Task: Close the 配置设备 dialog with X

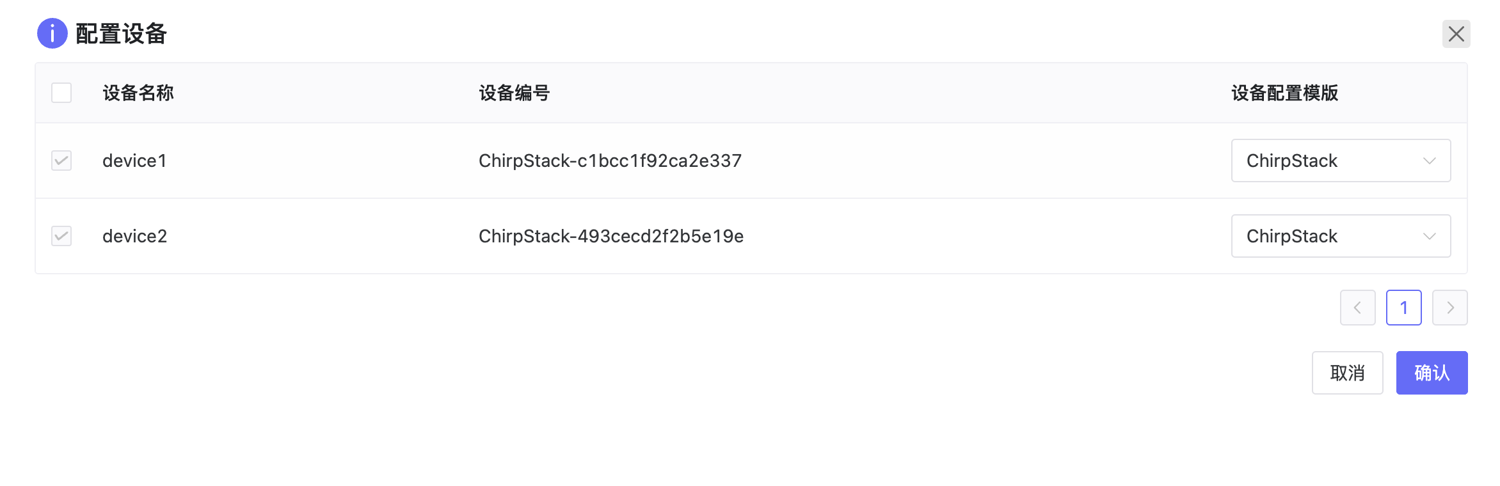Action: pyautogui.click(x=1456, y=34)
